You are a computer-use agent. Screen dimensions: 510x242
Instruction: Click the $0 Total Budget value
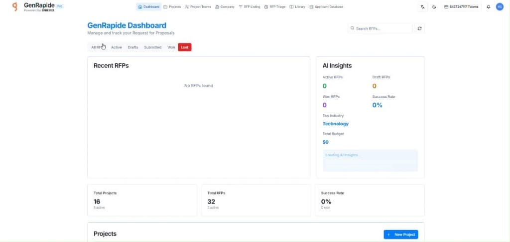(x=325, y=142)
